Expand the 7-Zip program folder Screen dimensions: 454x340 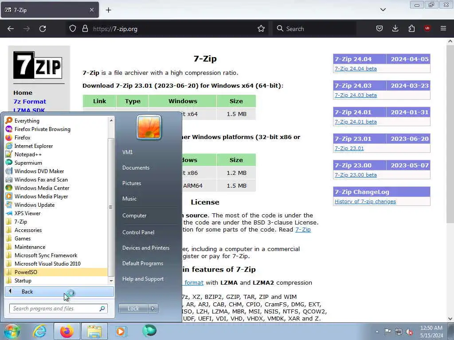coord(20,221)
